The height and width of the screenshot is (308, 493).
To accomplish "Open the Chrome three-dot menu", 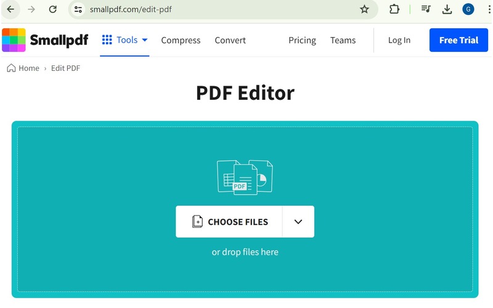I will (489, 9).
